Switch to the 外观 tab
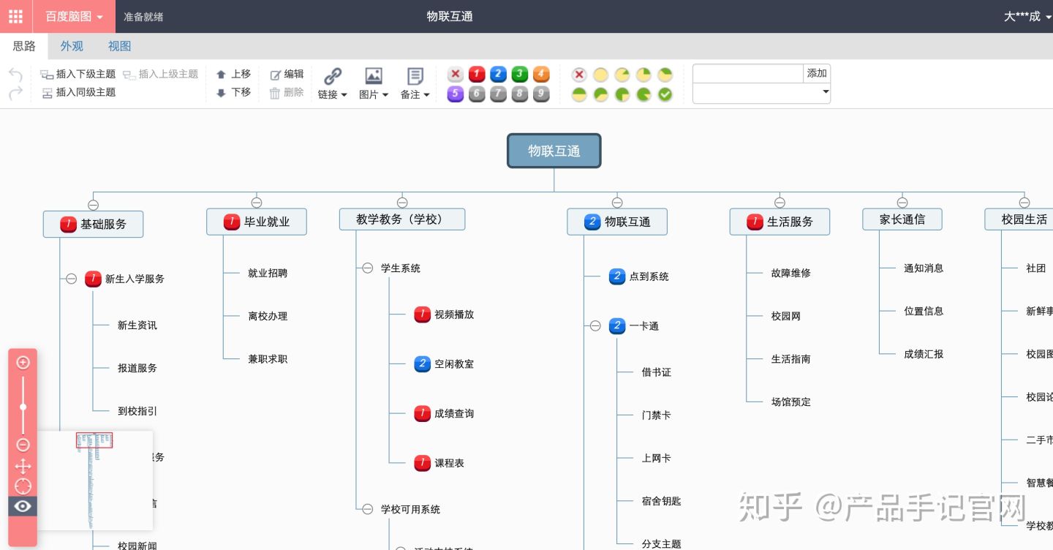The width and height of the screenshot is (1053, 550). click(71, 46)
